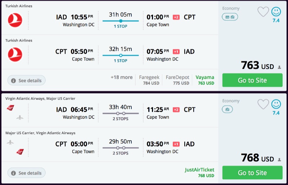Click the 1 STOP indicator on 31h 05m flight
The width and height of the screenshot is (288, 185).
click(x=121, y=26)
